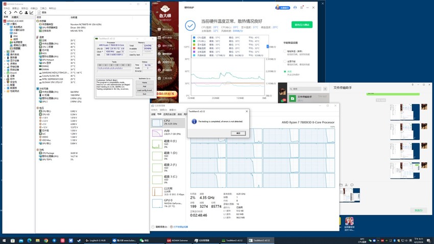Collapse the Computer node in AIDA64 tree
Viewport: 434px width, 244px height.
(5, 24)
